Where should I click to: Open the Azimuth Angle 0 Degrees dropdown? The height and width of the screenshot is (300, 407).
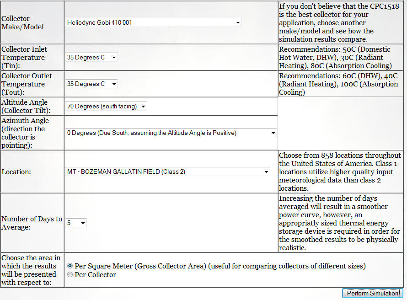tap(171, 133)
